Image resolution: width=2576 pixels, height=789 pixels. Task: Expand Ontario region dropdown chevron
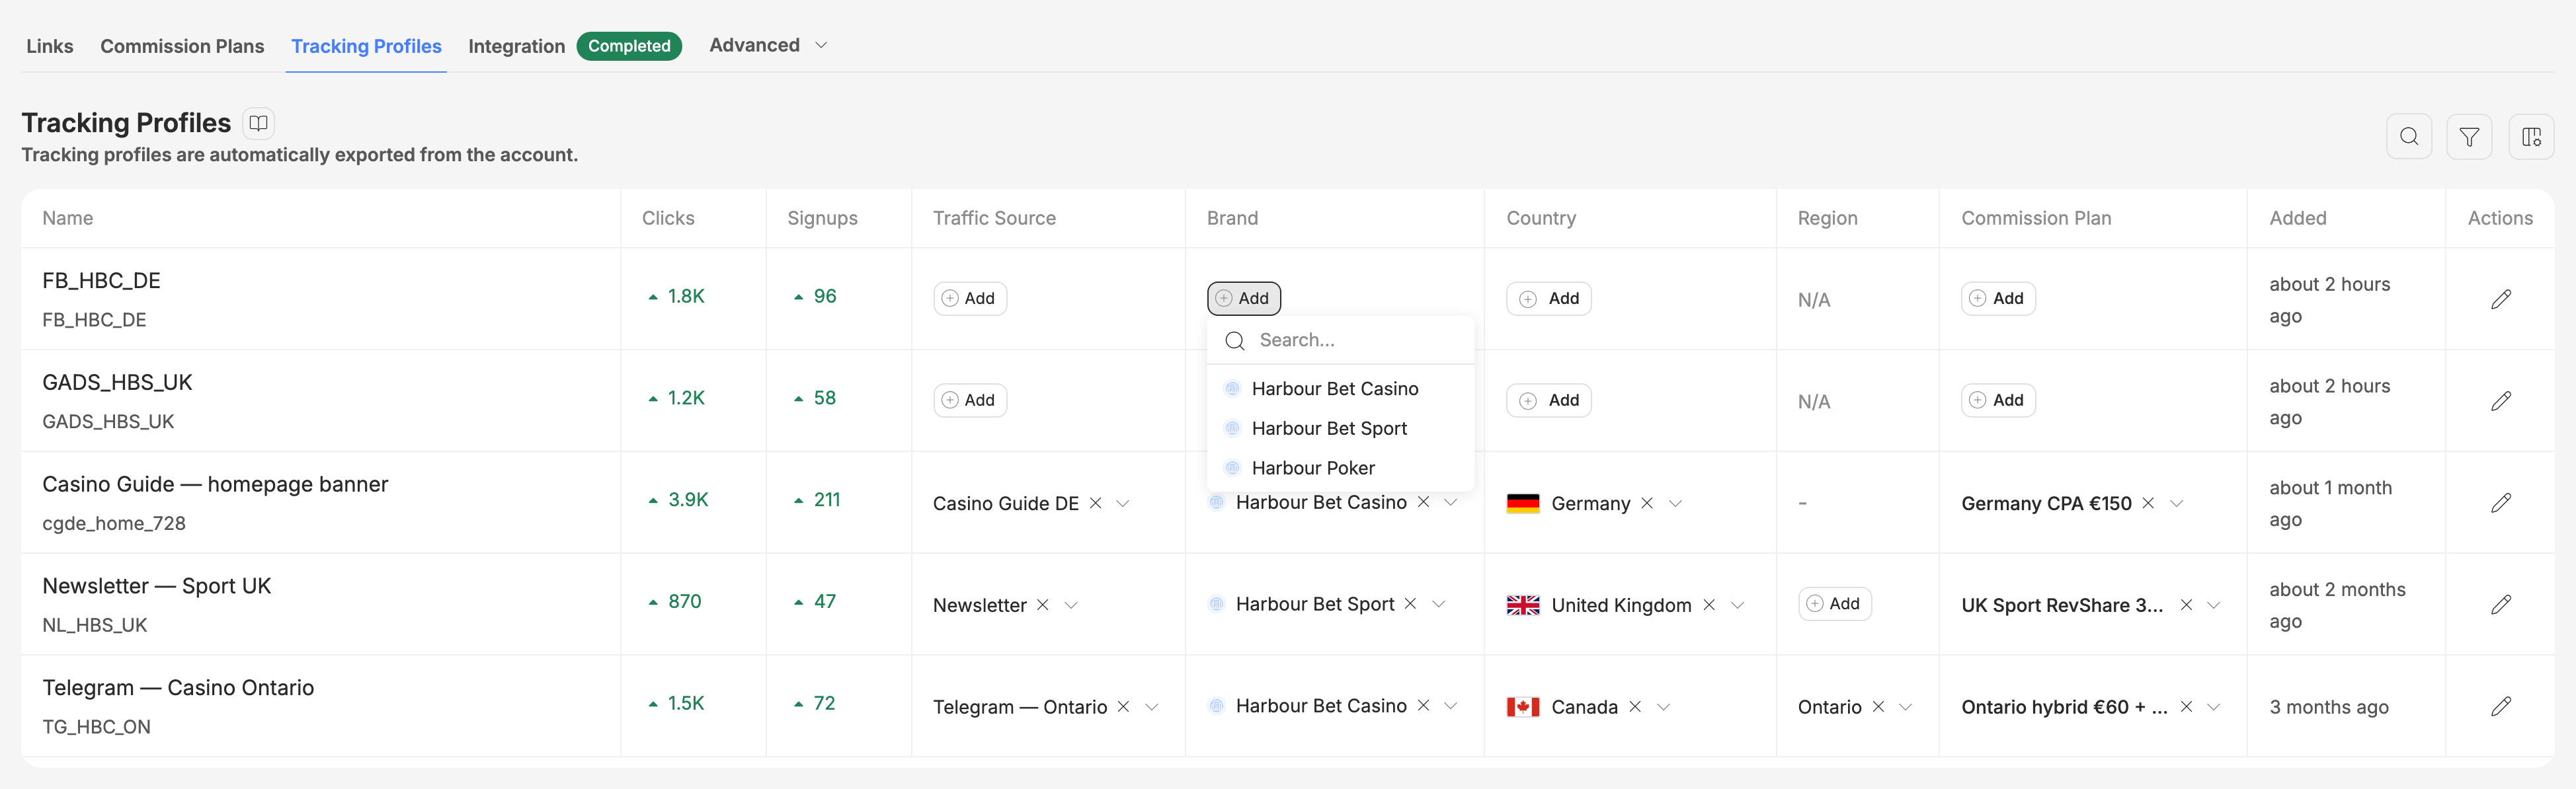click(x=1906, y=707)
